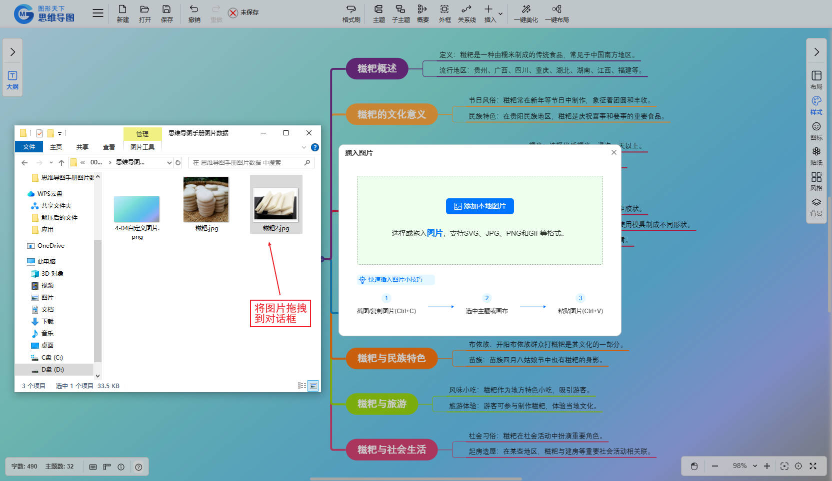832x481 pixels.
Task: Switch Explorer to large thumbnails view
Action: [313, 386]
